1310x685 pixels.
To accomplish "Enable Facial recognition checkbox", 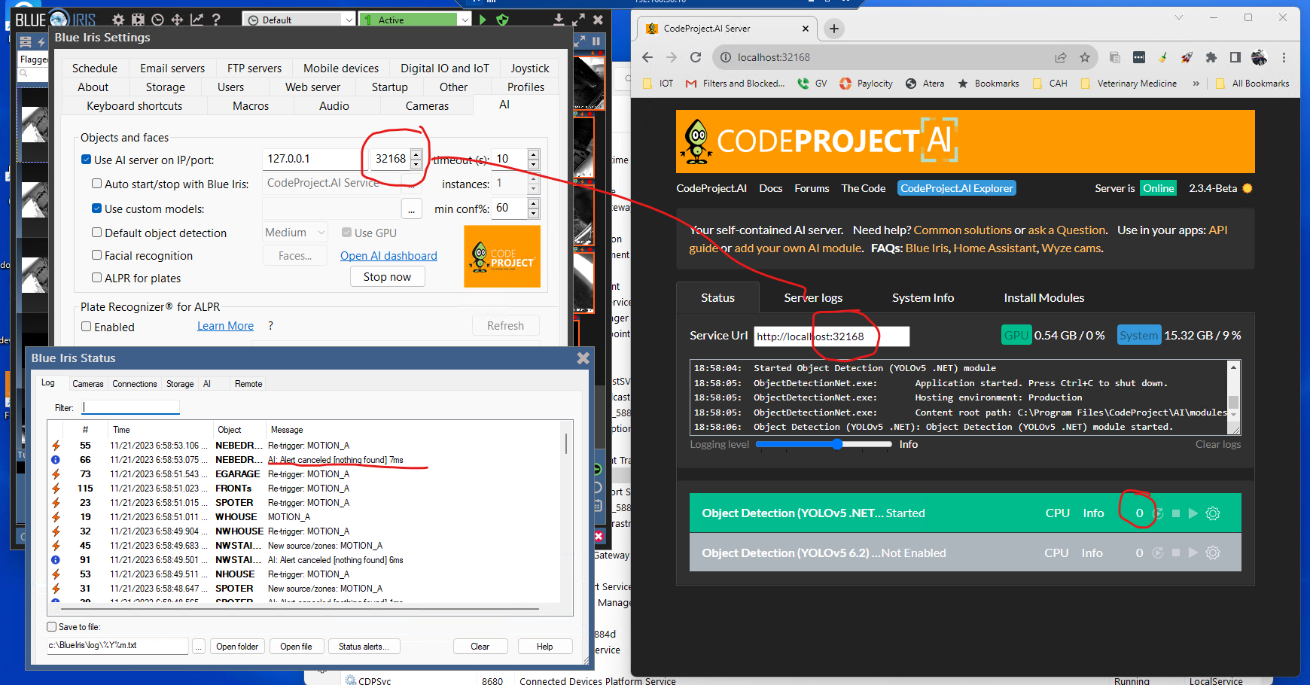I will (x=97, y=255).
